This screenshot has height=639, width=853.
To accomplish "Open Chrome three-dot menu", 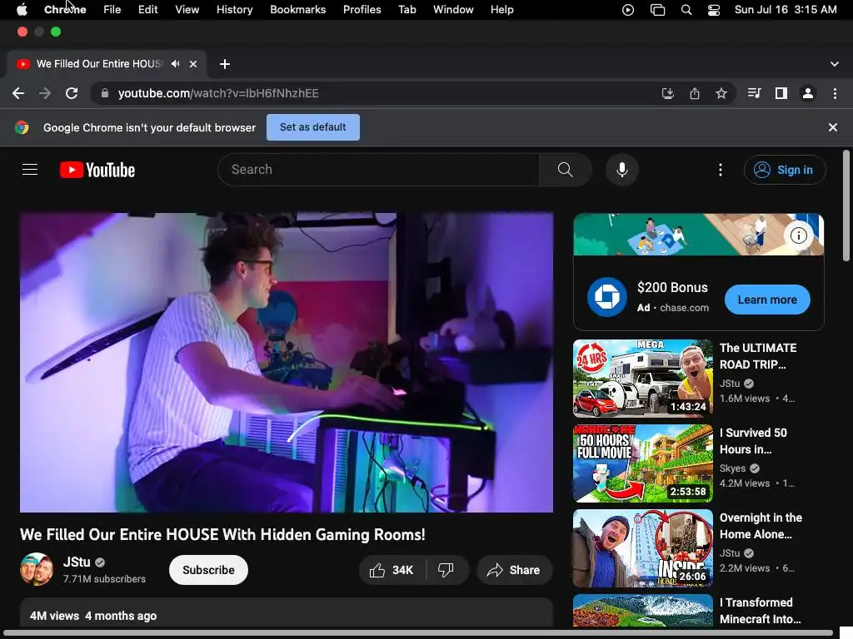I will (835, 93).
